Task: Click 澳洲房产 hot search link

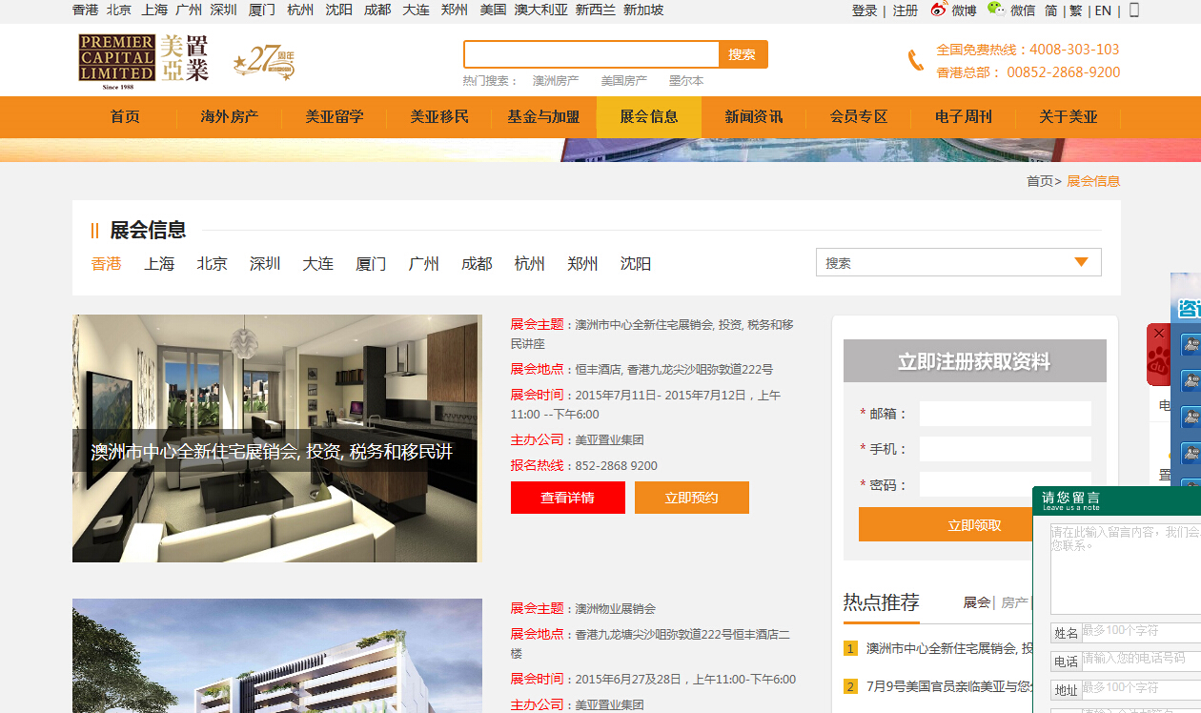Action: click(556, 81)
